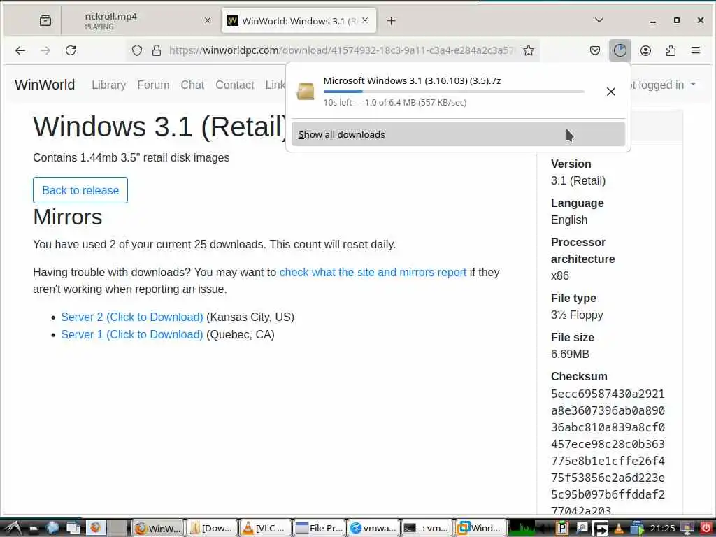This screenshot has width=716, height=537.
Task: Click the monitor display tray icon
Action: 687,529
